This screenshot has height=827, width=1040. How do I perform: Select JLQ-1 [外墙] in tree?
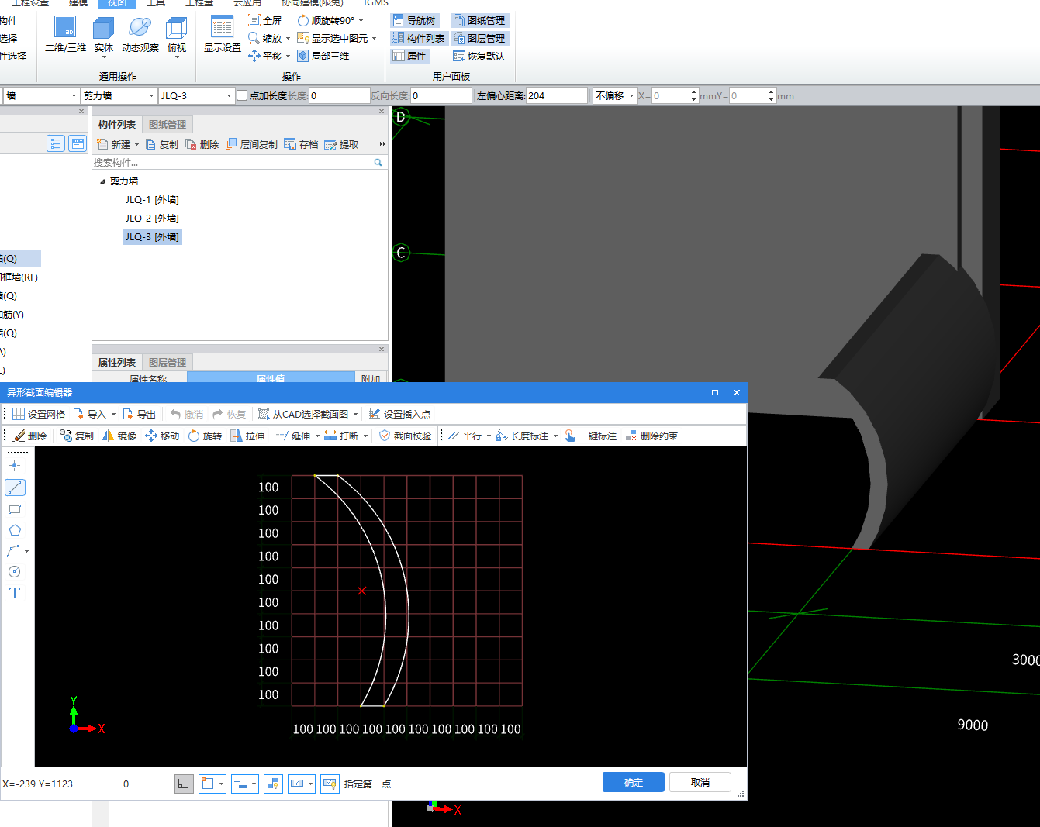(152, 200)
